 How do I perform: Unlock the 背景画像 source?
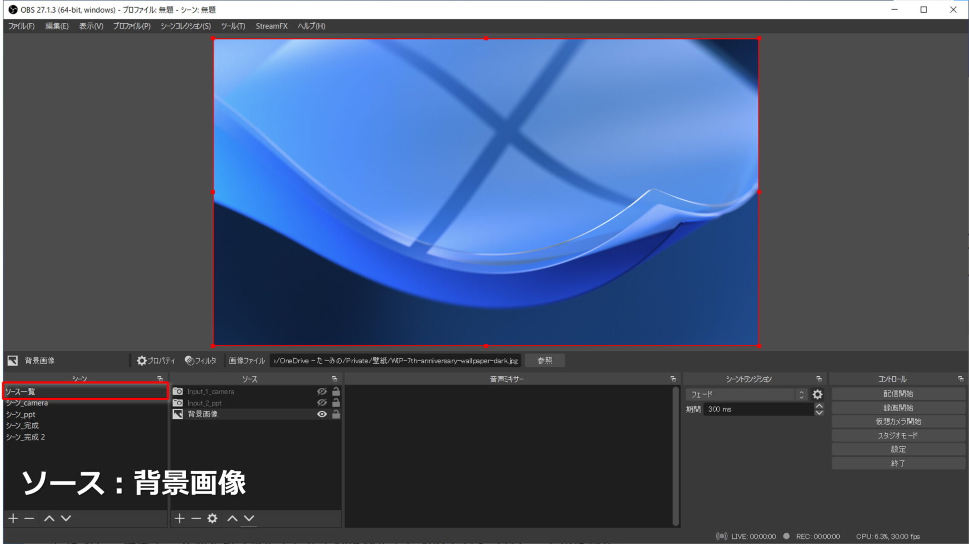336,414
